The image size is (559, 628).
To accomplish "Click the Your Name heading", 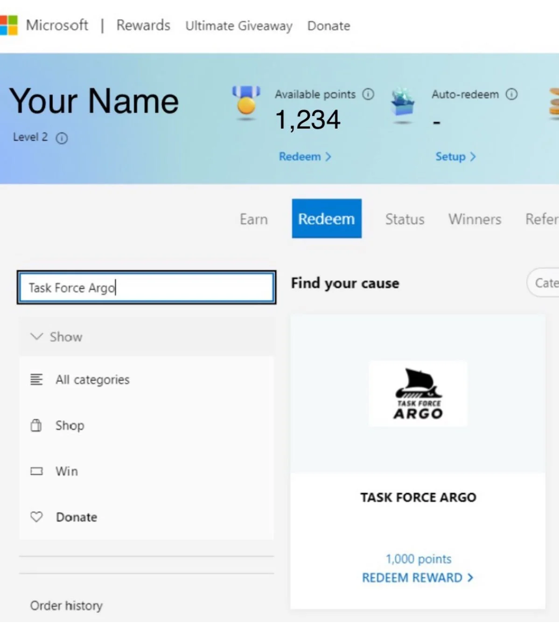I will tap(94, 101).
